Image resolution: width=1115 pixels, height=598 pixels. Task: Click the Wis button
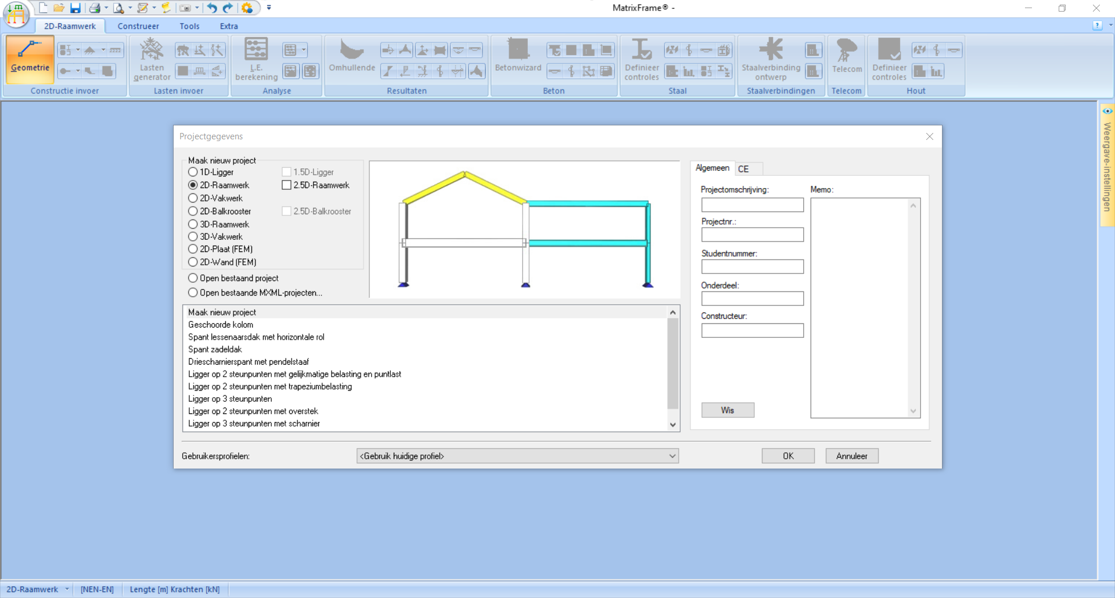click(728, 410)
